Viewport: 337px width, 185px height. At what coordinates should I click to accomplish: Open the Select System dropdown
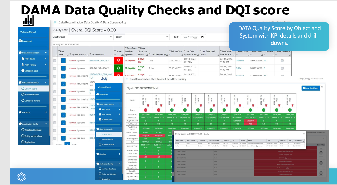click(x=90, y=37)
